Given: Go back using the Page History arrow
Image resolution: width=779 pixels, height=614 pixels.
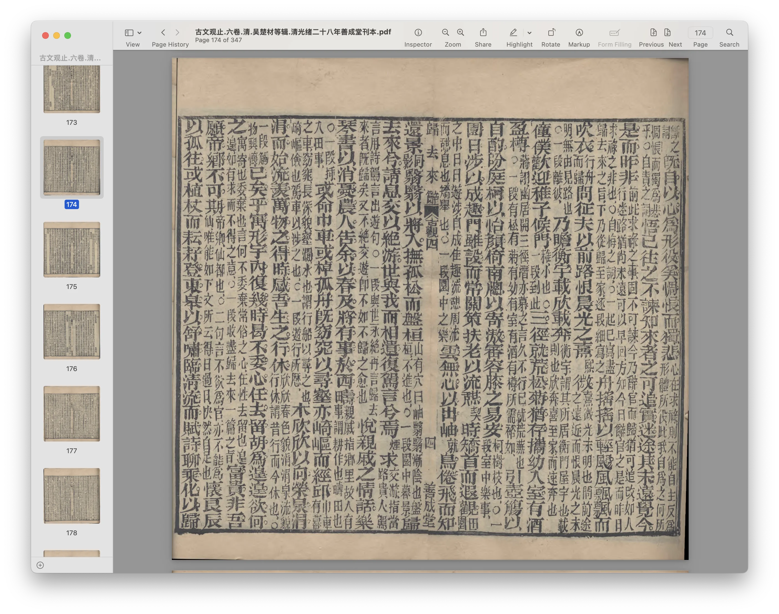Looking at the screenshot, I should (x=164, y=32).
